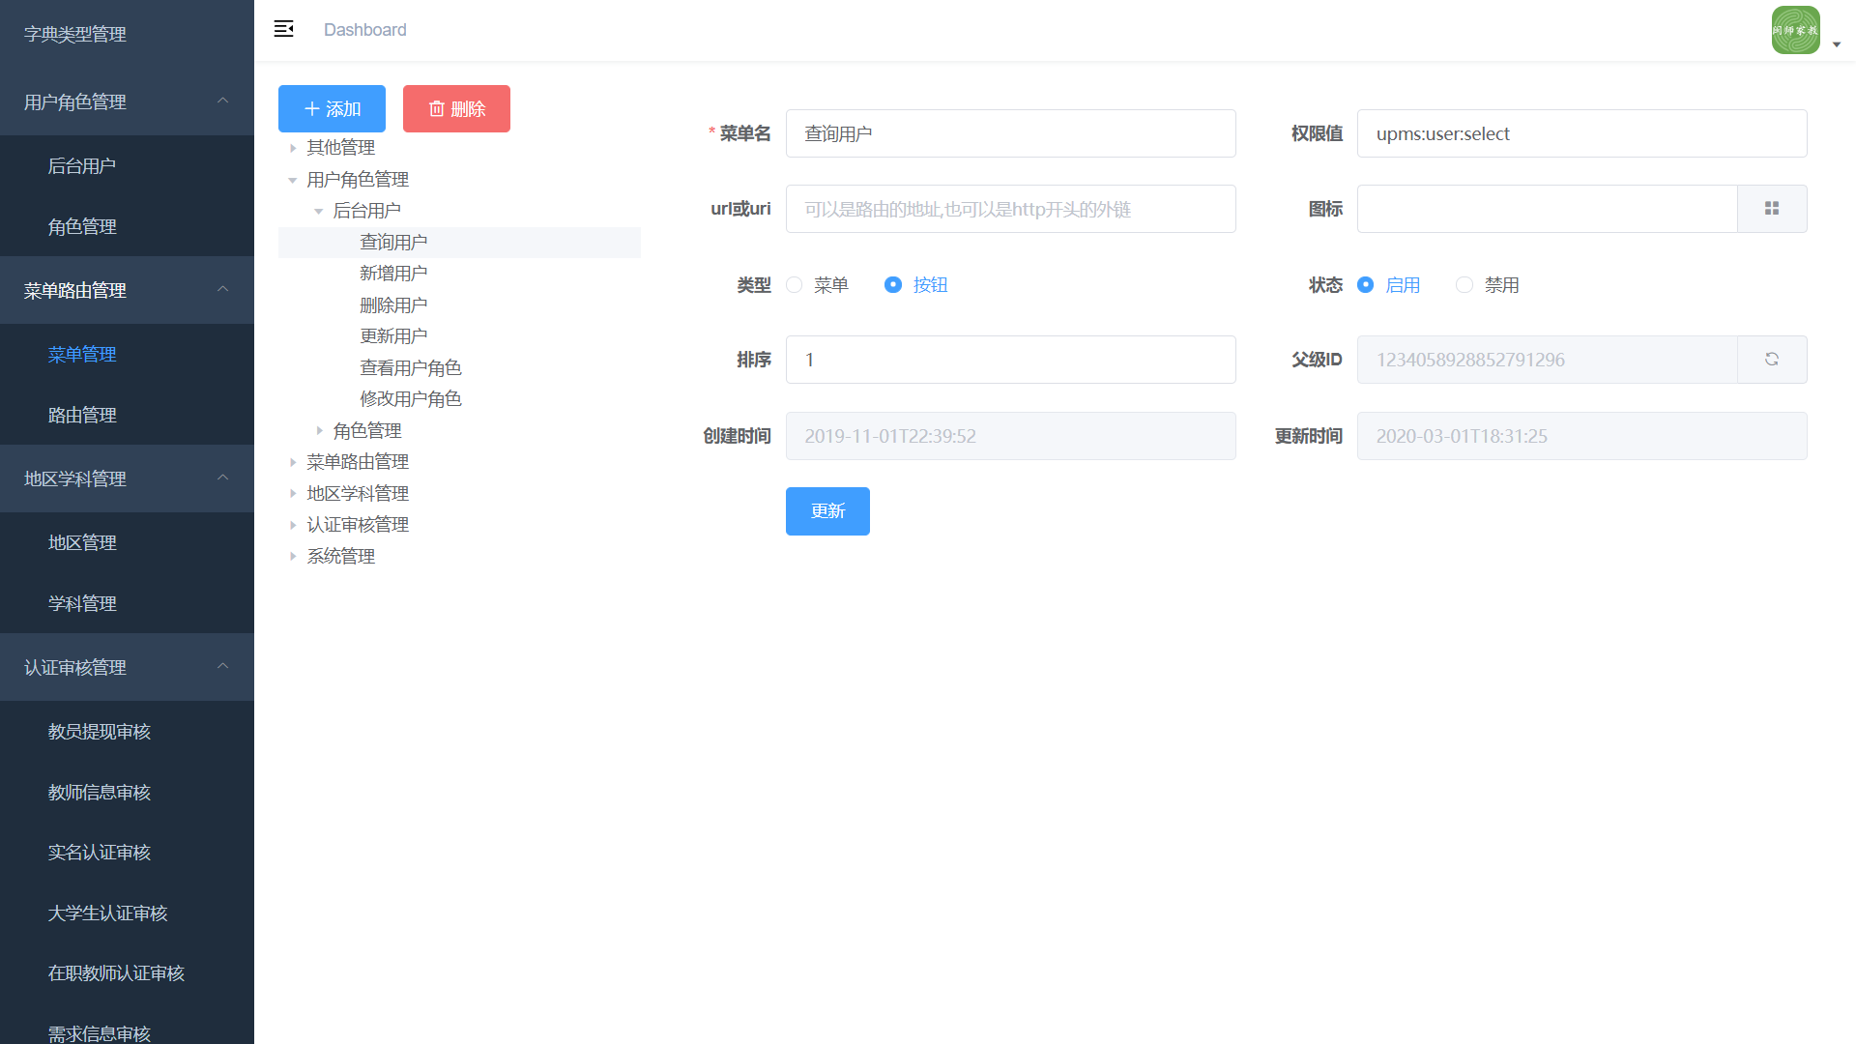Open 教员提现审核 sidebar menu item
Viewport: 1856px width, 1044px height.
click(x=100, y=732)
